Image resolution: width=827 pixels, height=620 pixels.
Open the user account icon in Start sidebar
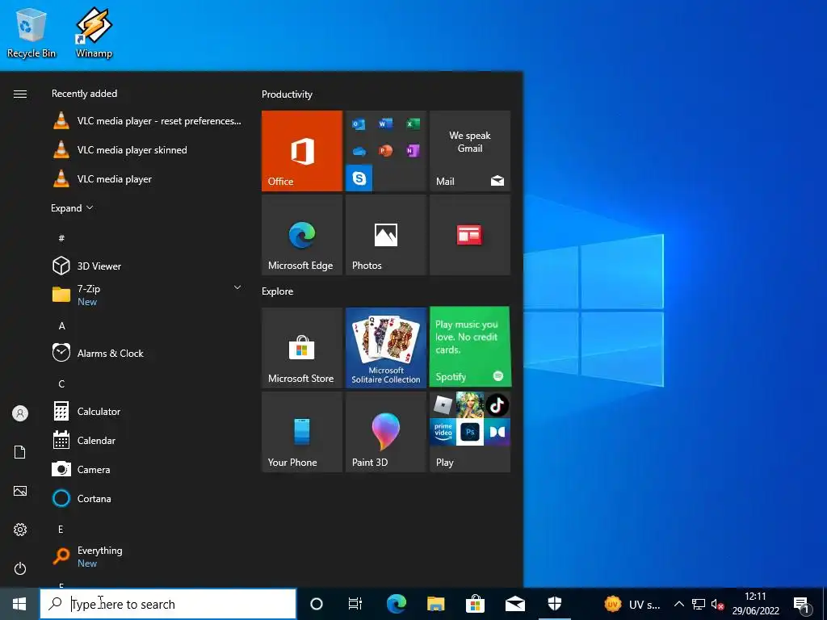click(x=20, y=413)
